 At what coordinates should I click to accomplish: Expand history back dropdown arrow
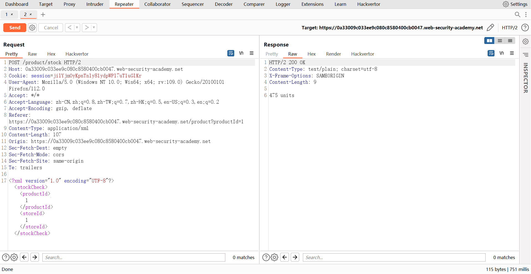coord(77,28)
